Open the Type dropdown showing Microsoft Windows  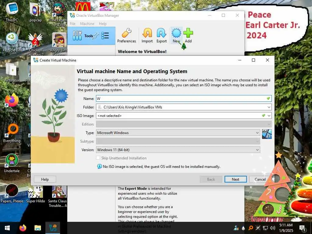coord(178,133)
